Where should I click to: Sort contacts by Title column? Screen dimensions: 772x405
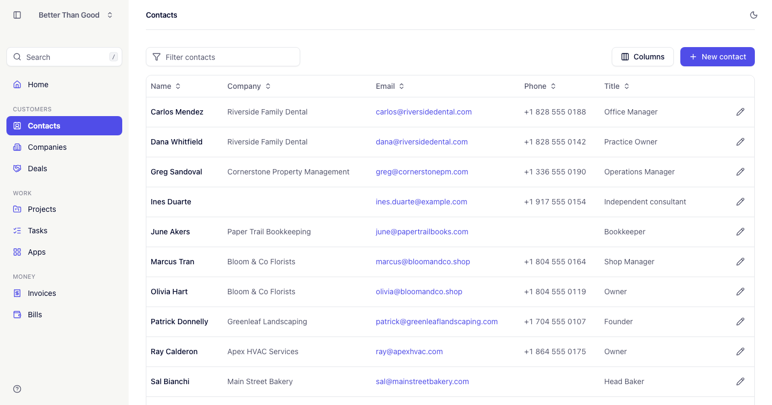617,86
